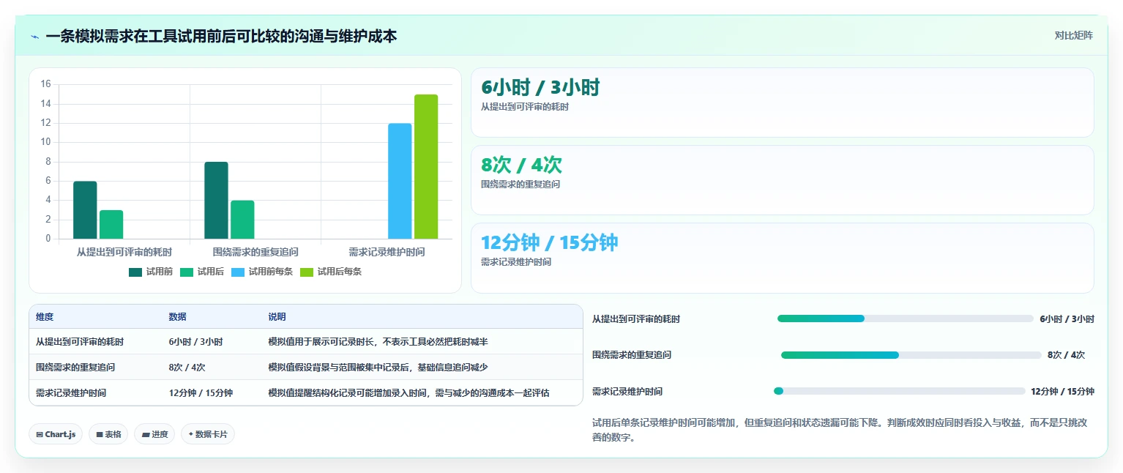
Task: Click the 数据 table column header
Action: pyautogui.click(x=178, y=317)
